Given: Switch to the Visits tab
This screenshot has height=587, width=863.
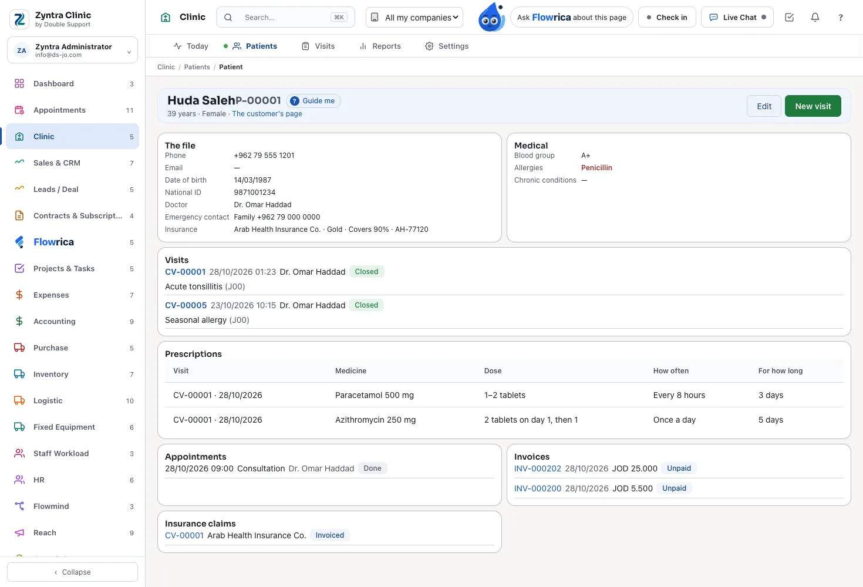Looking at the screenshot, I should (318, 46).
